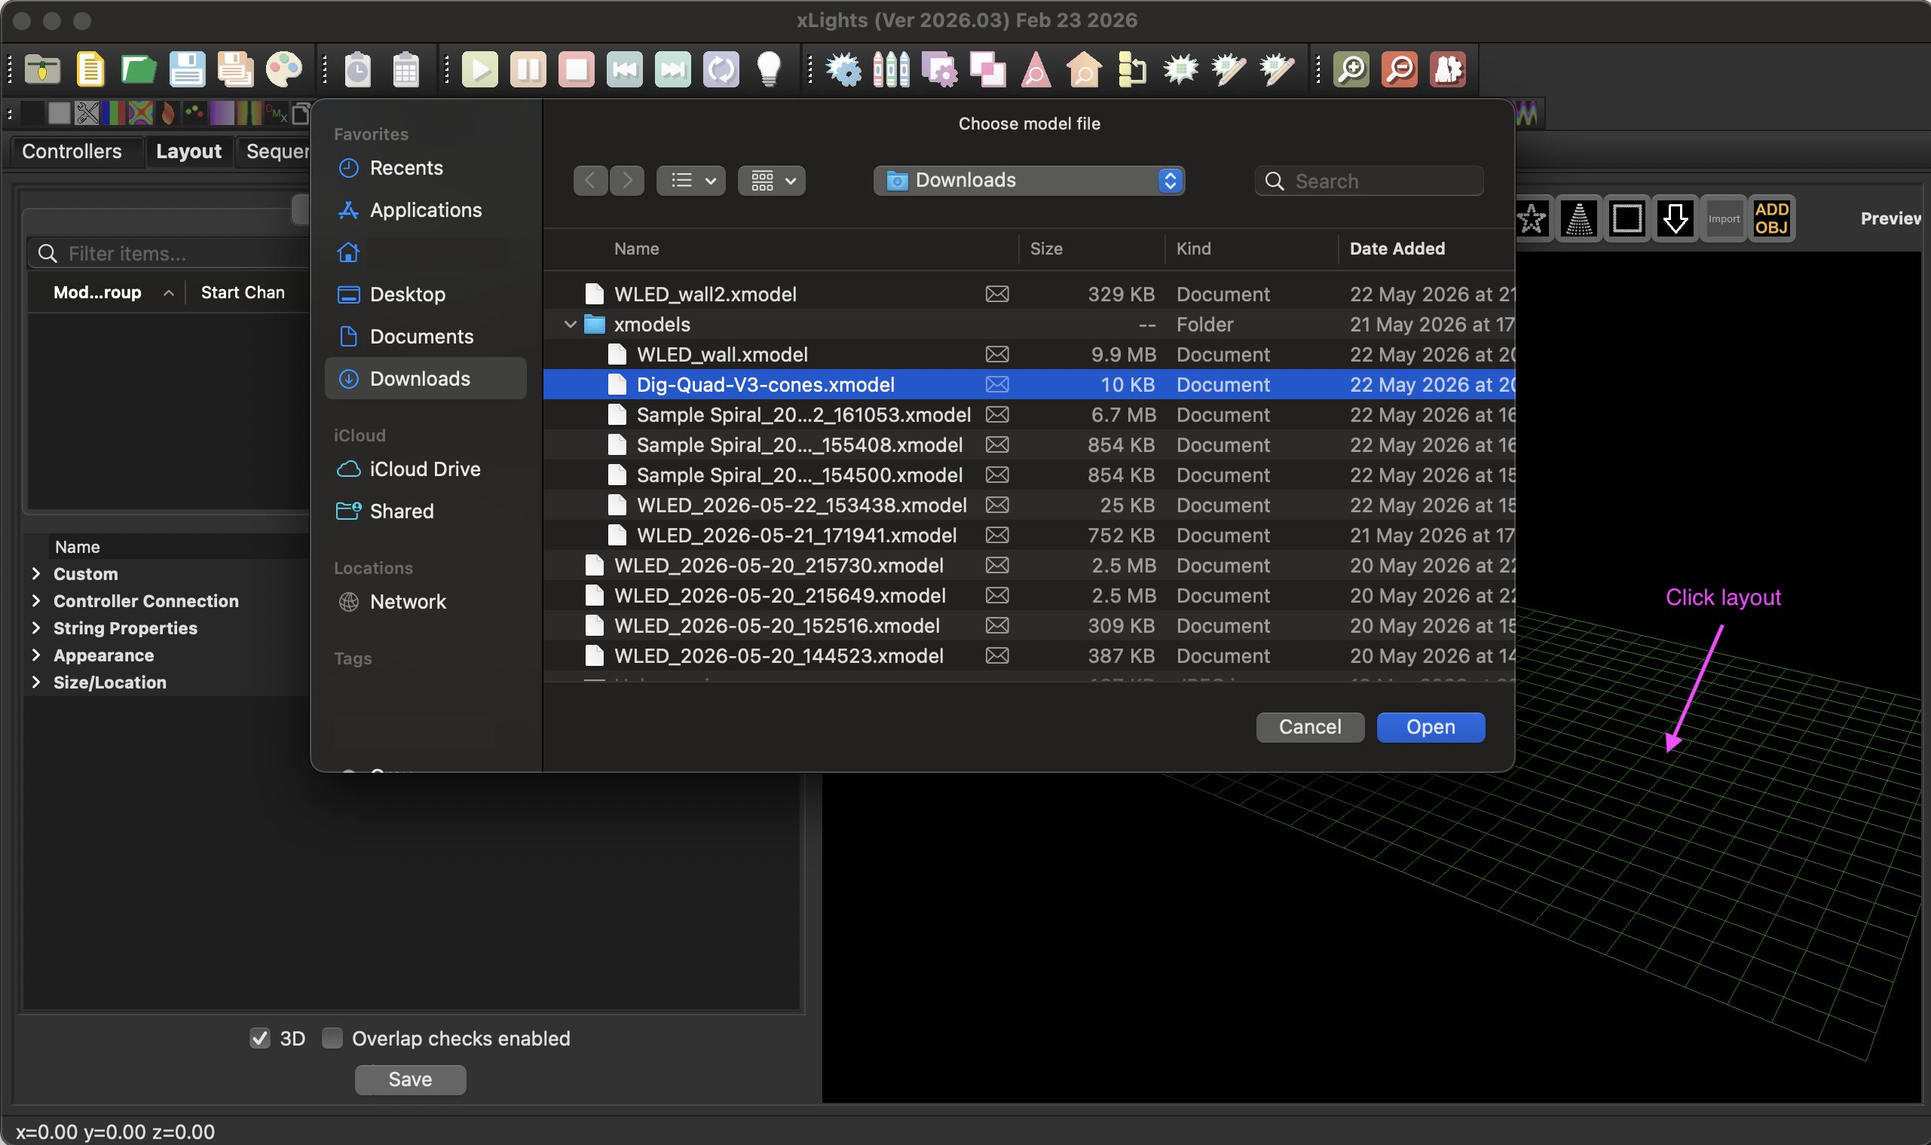Open the list view options dropdown
Viewport: 1931px width, 1145px height.
690,181
